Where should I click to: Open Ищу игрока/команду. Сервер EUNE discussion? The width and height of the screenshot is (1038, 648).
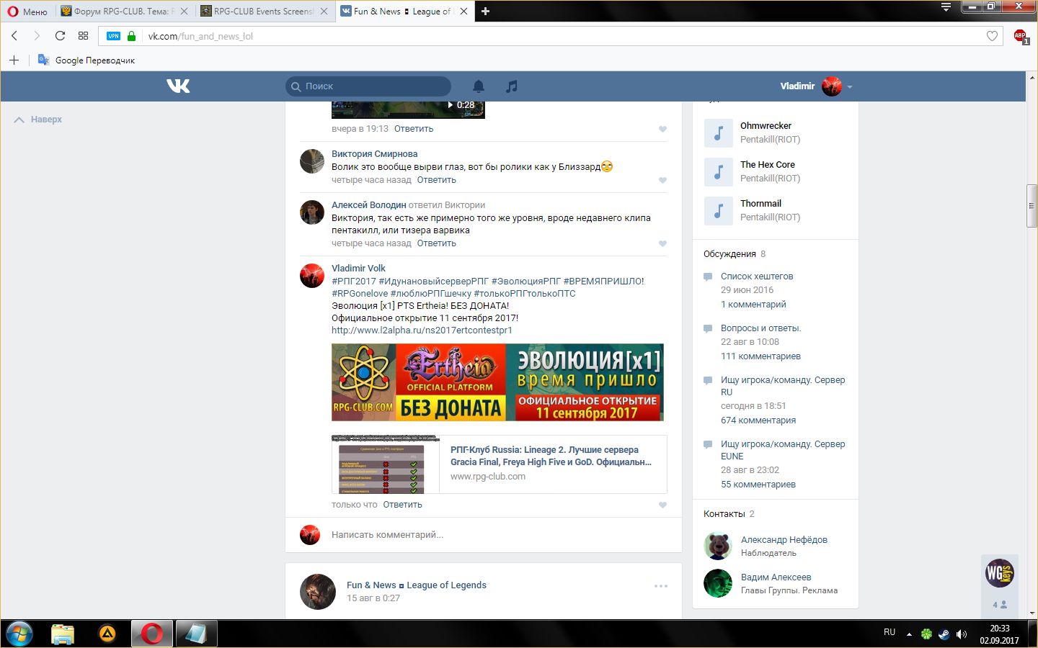click(783, 450)
